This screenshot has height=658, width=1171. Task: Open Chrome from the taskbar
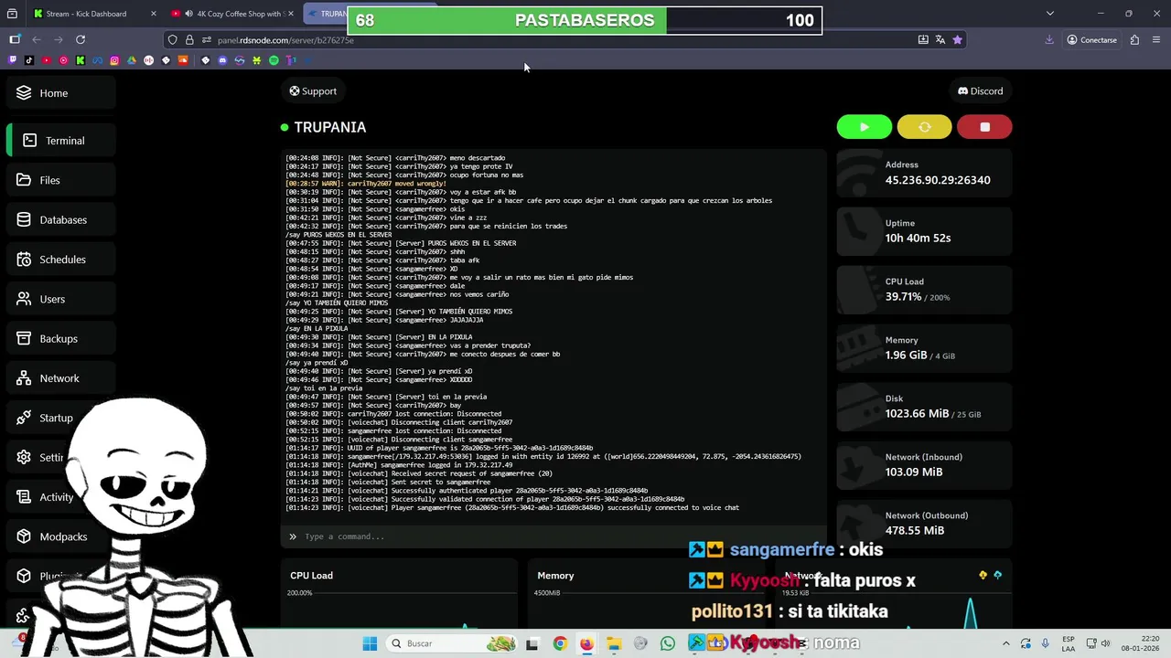[x=560, y=643]
